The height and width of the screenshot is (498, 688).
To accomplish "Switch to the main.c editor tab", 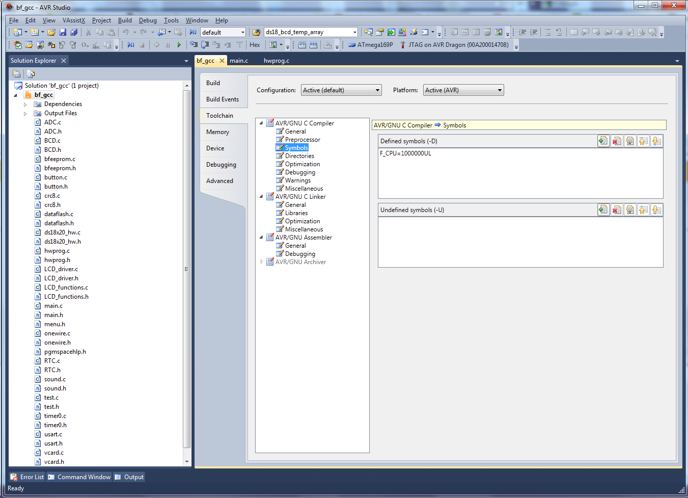I will (239, 61).
